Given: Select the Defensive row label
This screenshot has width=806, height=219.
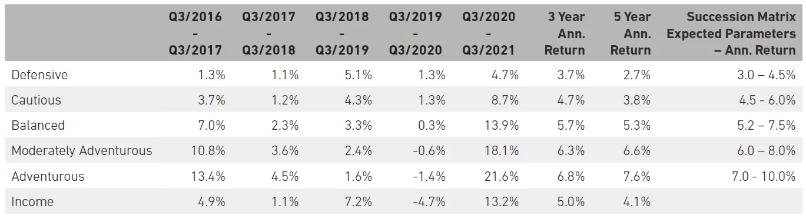Looking at the screenshot, I should pos(39,75).
